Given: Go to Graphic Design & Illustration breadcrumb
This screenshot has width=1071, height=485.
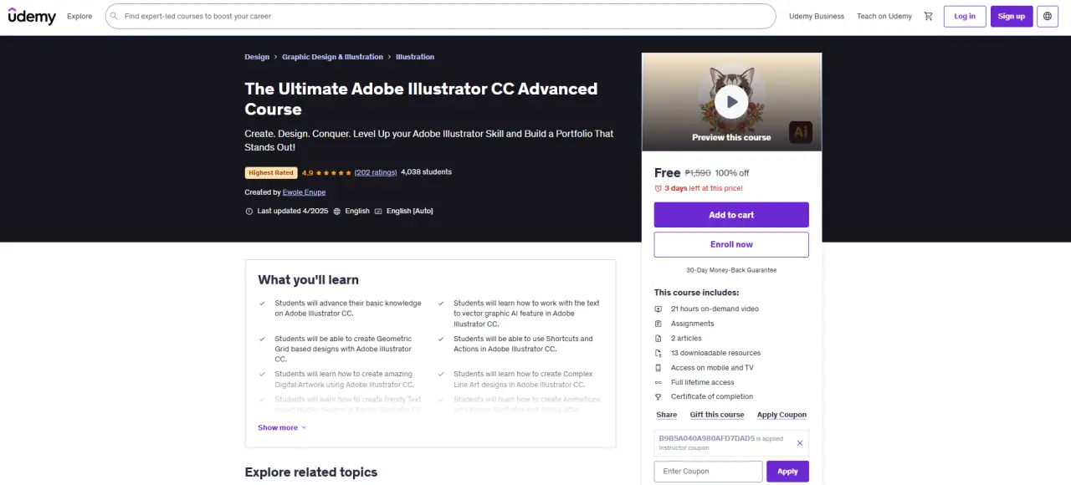Looking at the screenshot, I should coord(332,57).
